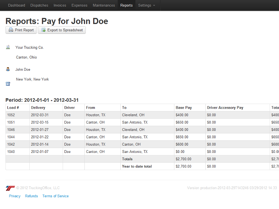Open the Terms of Service link
The width and height of the screenshot is (279, 209).
[x=55, y=196]
